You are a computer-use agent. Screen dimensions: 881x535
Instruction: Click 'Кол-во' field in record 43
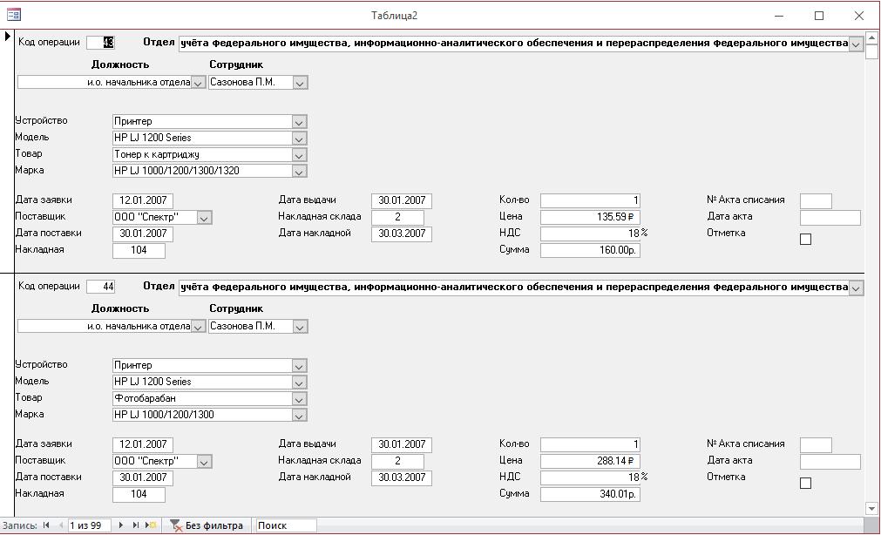(x=590, y=200)
